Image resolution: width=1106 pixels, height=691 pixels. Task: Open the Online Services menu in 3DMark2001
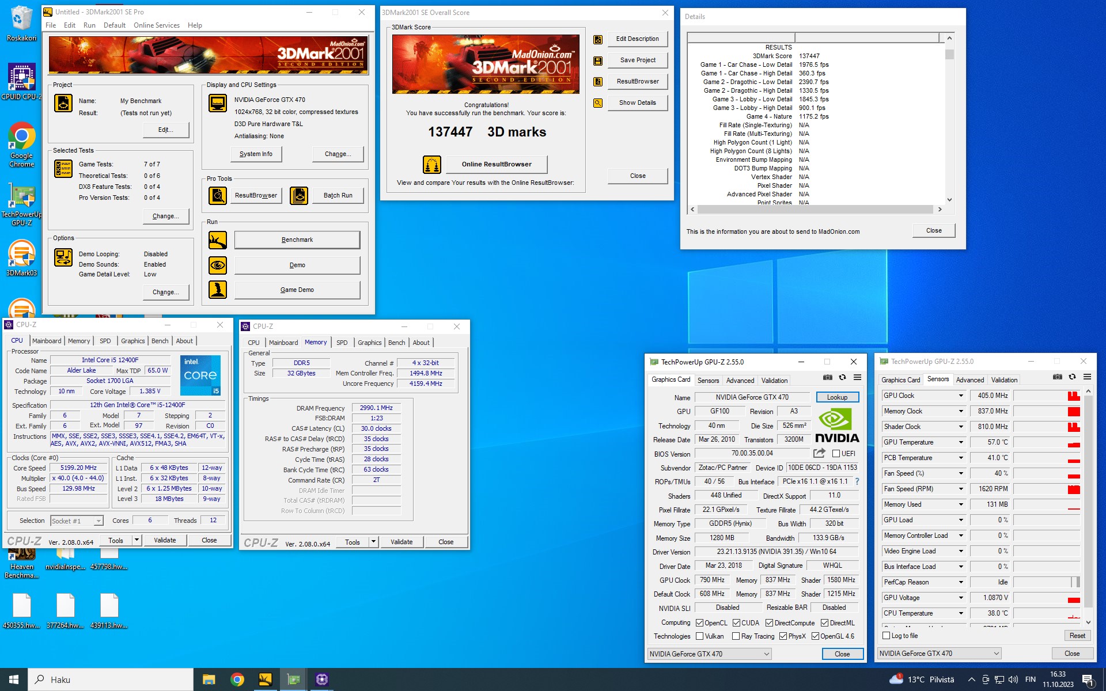(157, 25)
